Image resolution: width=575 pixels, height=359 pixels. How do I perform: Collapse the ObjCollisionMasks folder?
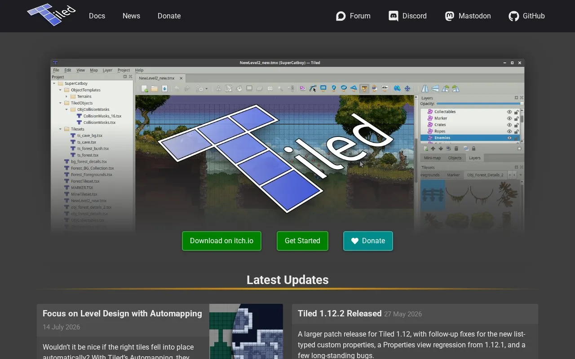(66, 109)
